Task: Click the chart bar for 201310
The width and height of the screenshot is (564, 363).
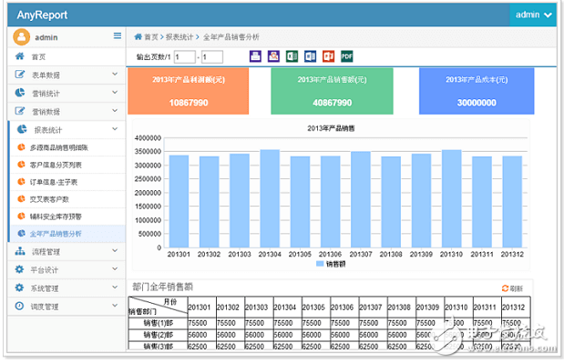Action: pyautogui.click(x=451, y=198)
